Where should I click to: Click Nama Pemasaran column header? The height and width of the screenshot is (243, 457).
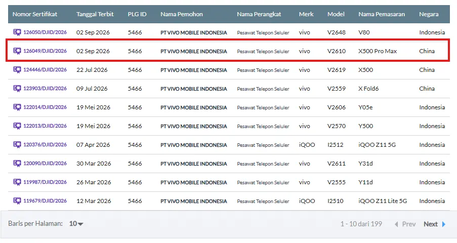tap(382, 14)
